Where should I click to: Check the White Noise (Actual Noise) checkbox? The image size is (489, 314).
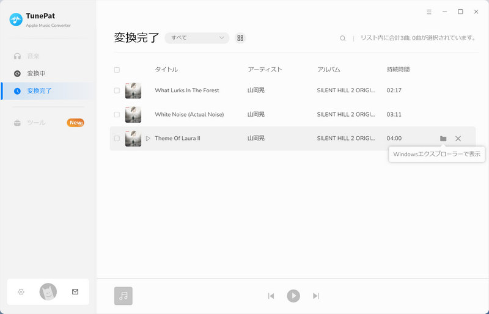[x=117, y=114]
